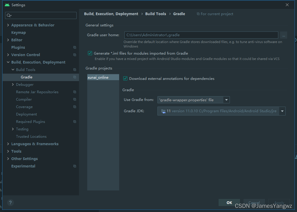This screenshot has width=297, height=212.
Task: Click the Gradle user home path field
Action: 201,35
